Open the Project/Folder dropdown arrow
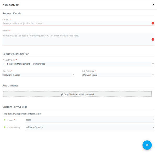Screen dimensions: 157x155 tap(153, 64)
